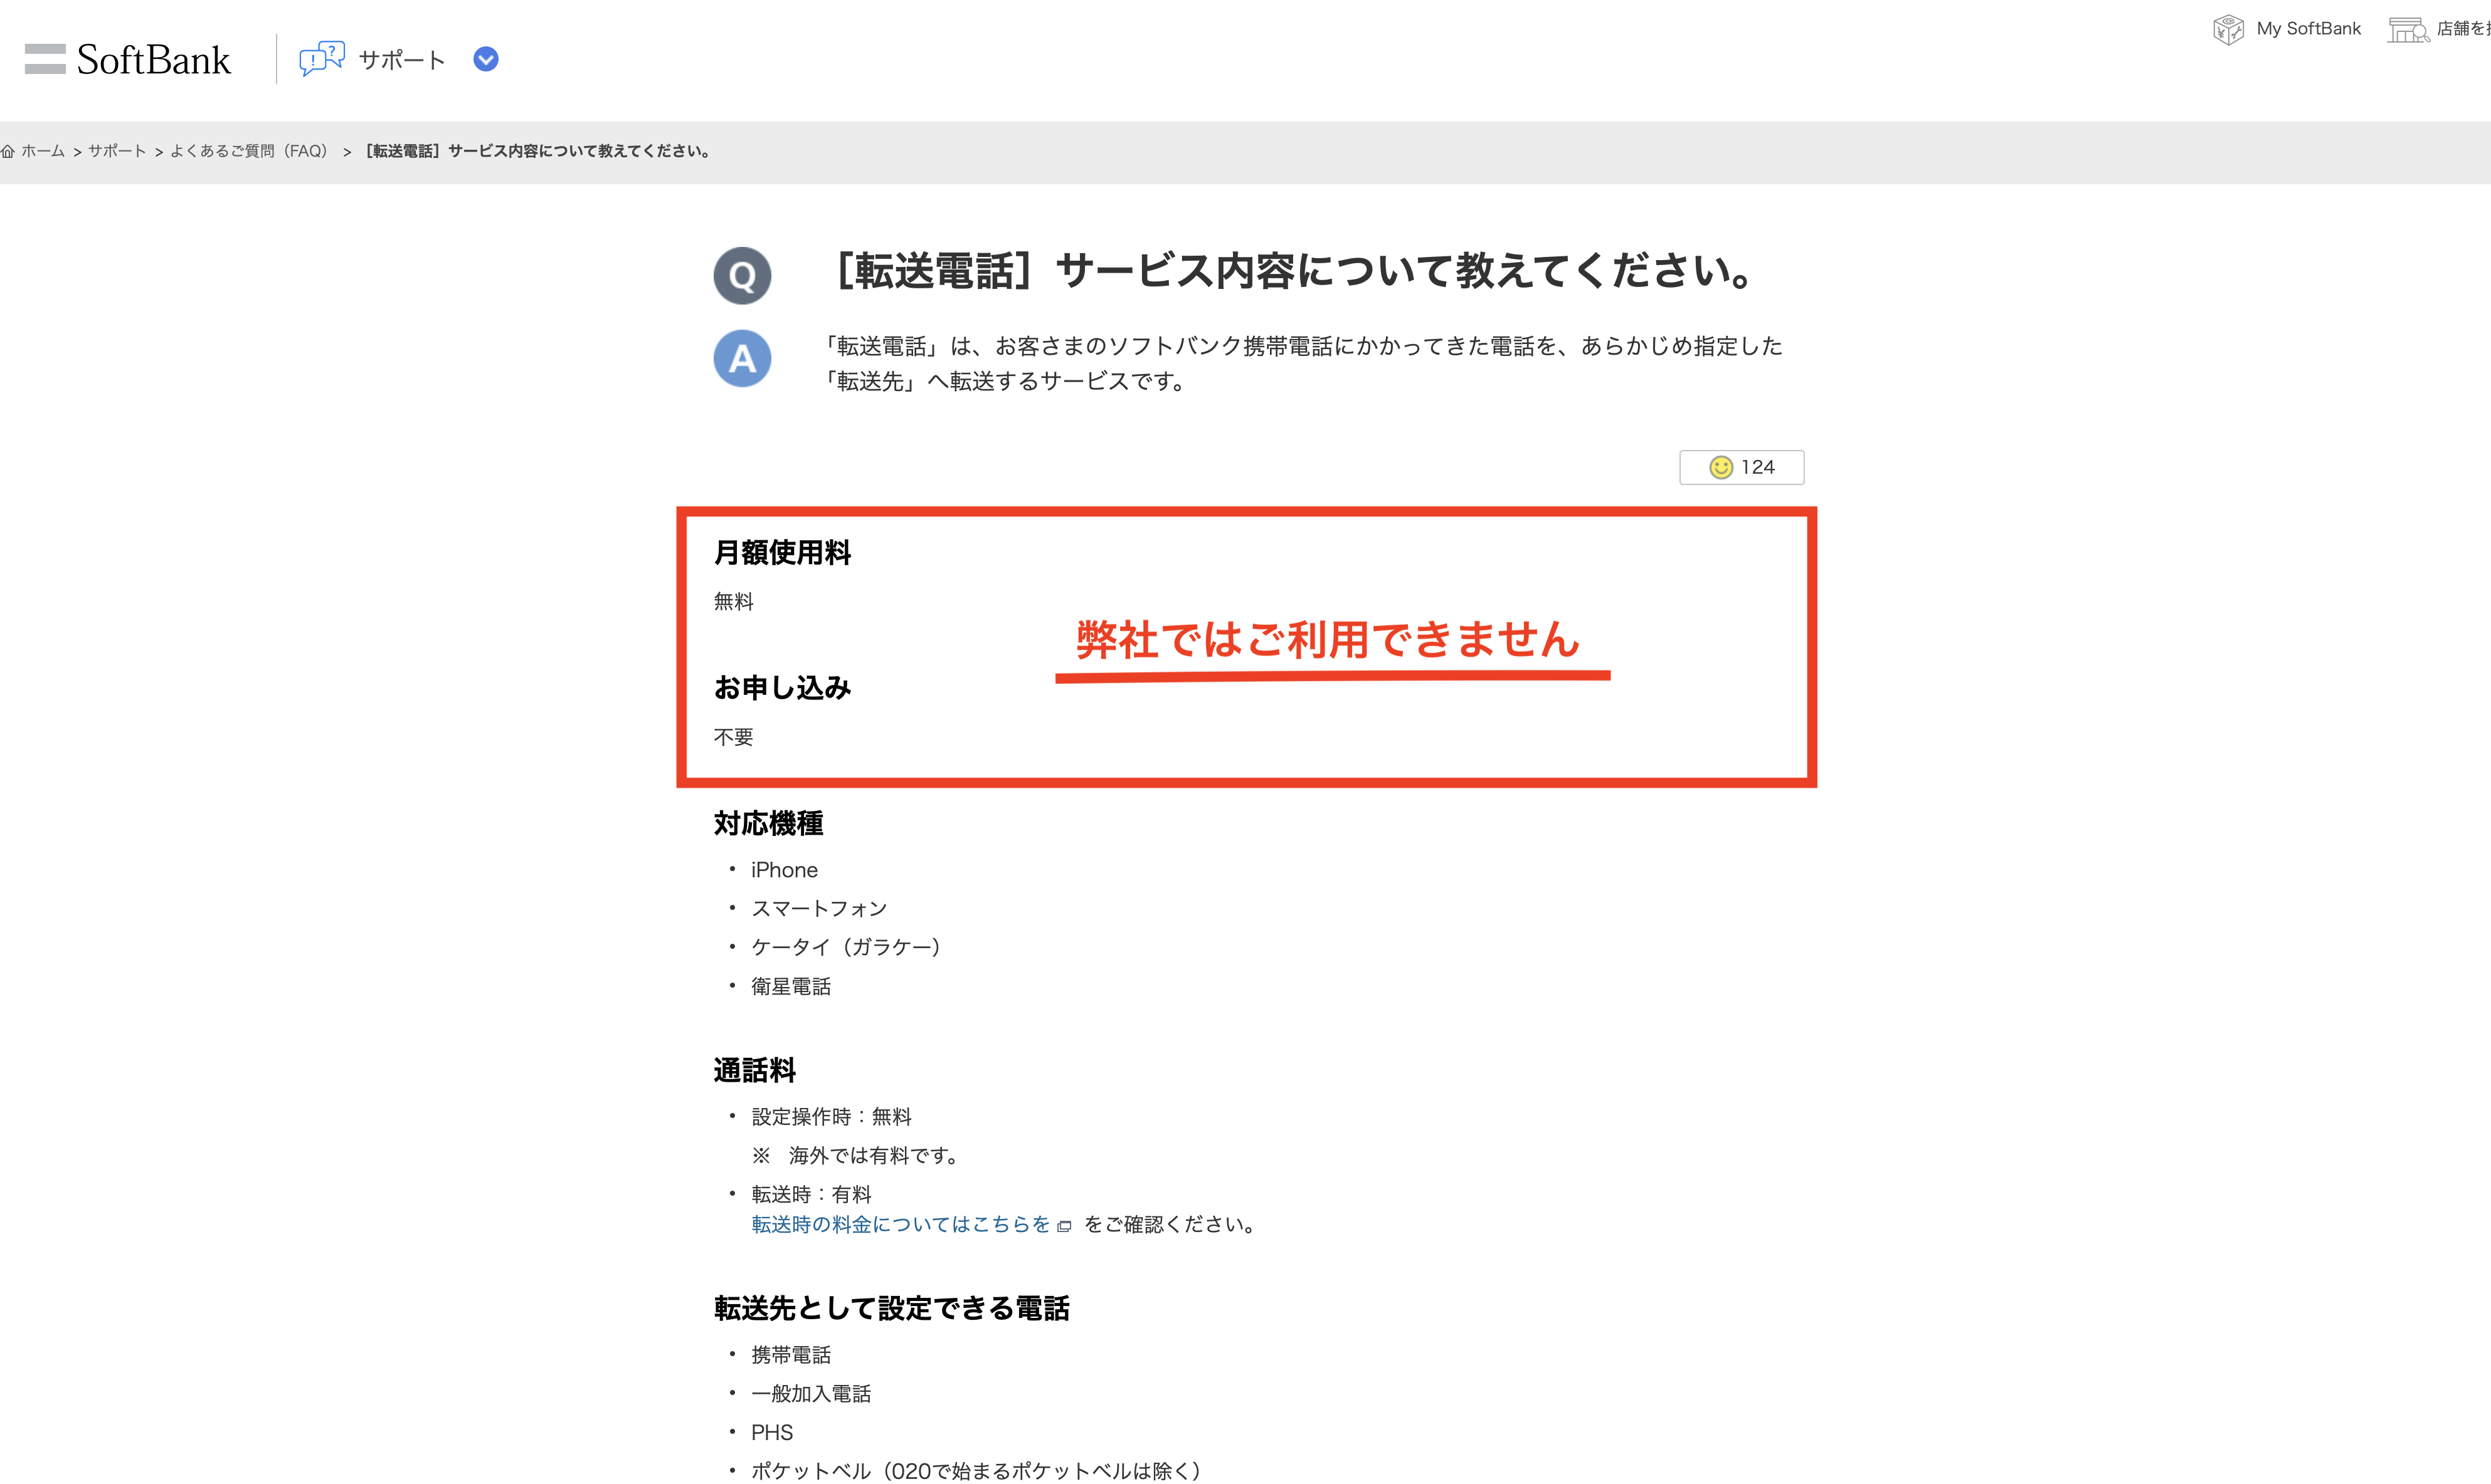Select the 無料 value text
Screen dimensions: 2491x1484
pos(733,602)
